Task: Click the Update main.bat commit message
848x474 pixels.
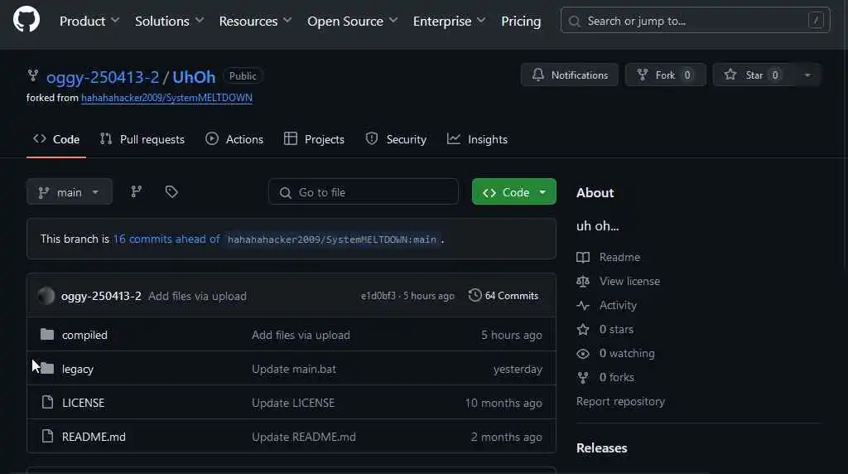Action: (294, 369)
